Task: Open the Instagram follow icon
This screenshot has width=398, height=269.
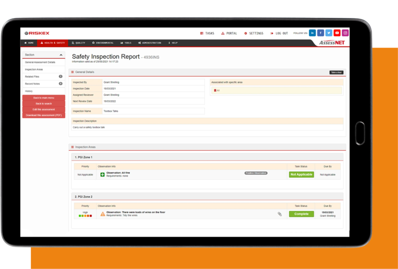Action: 345,33
